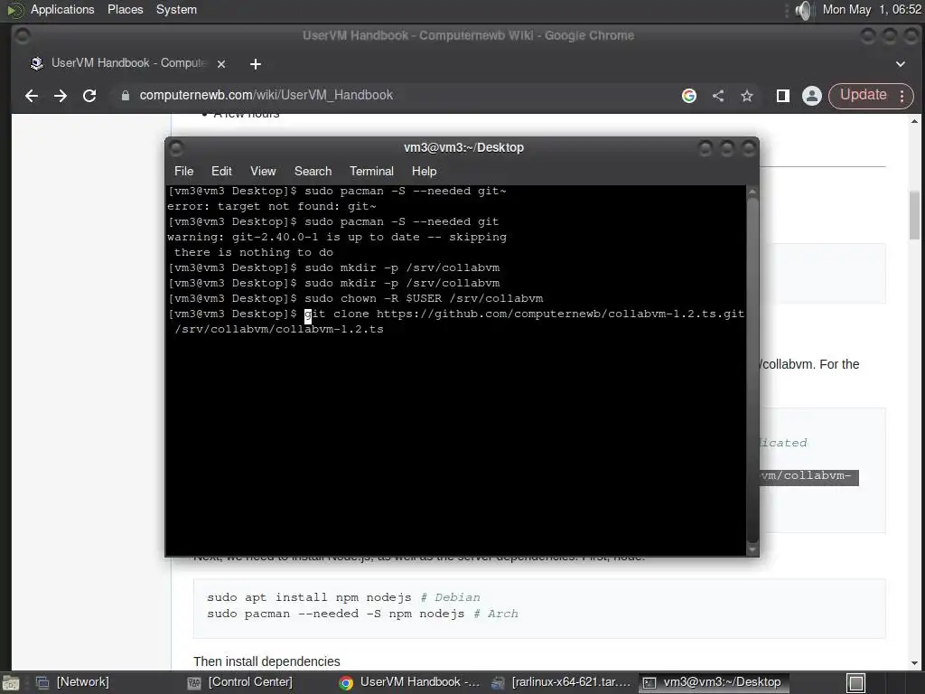Open the terminal Search menu
The image size is (925, 694).
[x=313, y=171]
